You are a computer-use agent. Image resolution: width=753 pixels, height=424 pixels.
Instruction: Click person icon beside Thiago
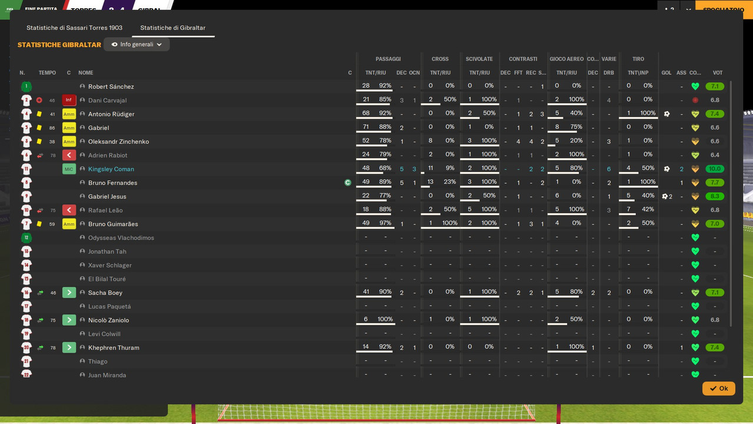coord(82,362)
